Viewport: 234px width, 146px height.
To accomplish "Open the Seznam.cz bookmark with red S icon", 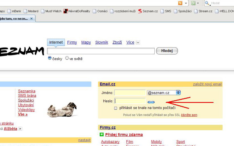I will (148, 11).
